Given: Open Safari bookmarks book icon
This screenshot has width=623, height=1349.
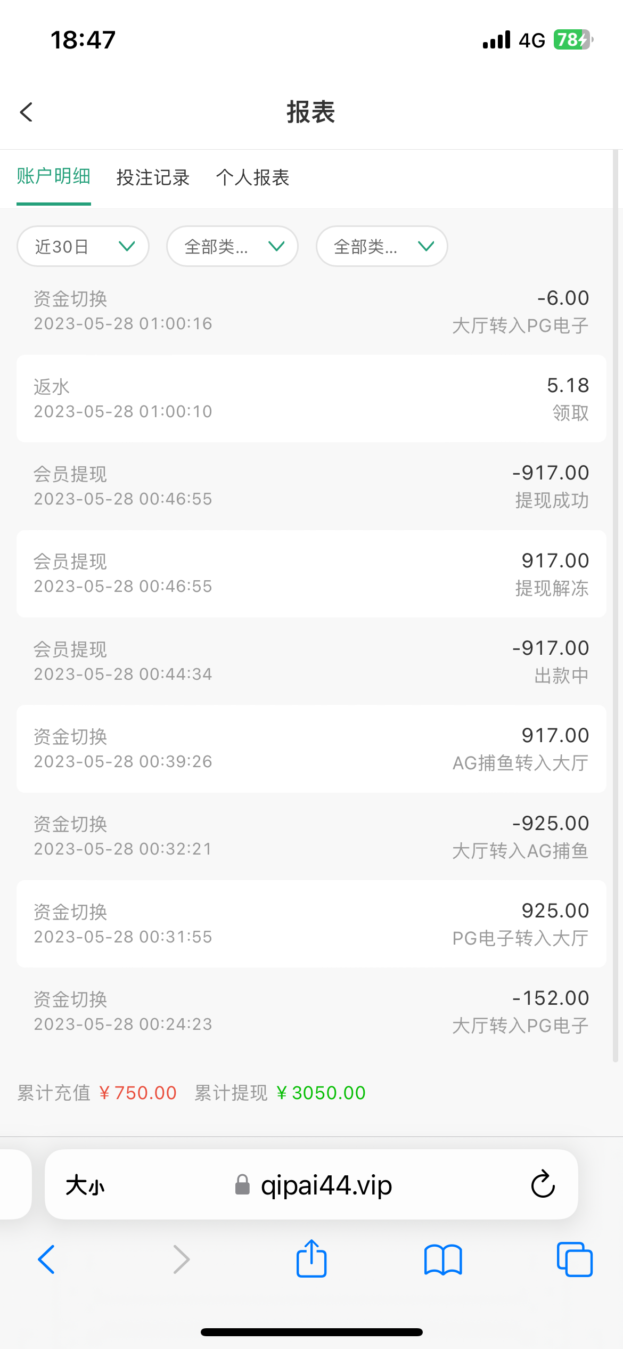Looking at the screenshot, I should pyautogui.click(x=443, y=1260).
